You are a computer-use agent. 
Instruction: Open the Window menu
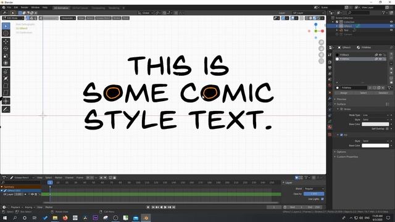click(35, 7)
